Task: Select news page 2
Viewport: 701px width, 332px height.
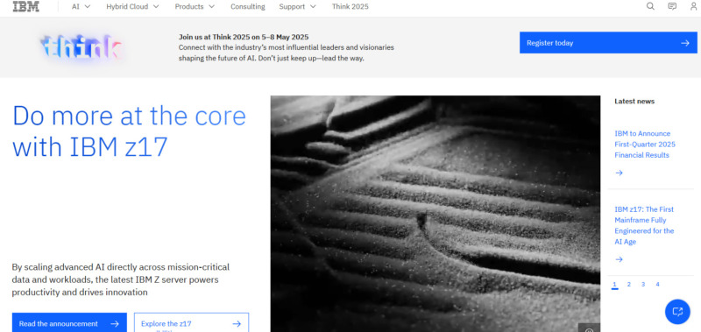Action: pos(628,285)
